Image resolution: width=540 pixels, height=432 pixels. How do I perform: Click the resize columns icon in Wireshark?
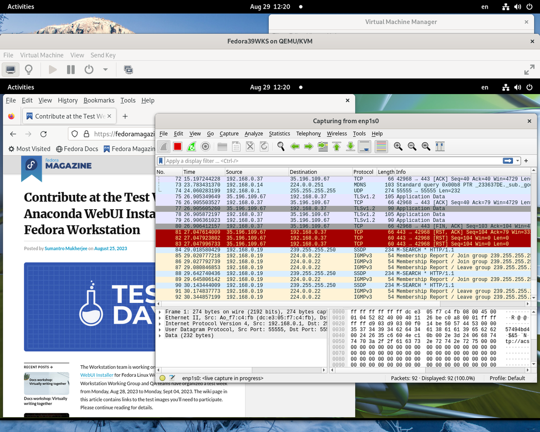[x=440, y=146]
